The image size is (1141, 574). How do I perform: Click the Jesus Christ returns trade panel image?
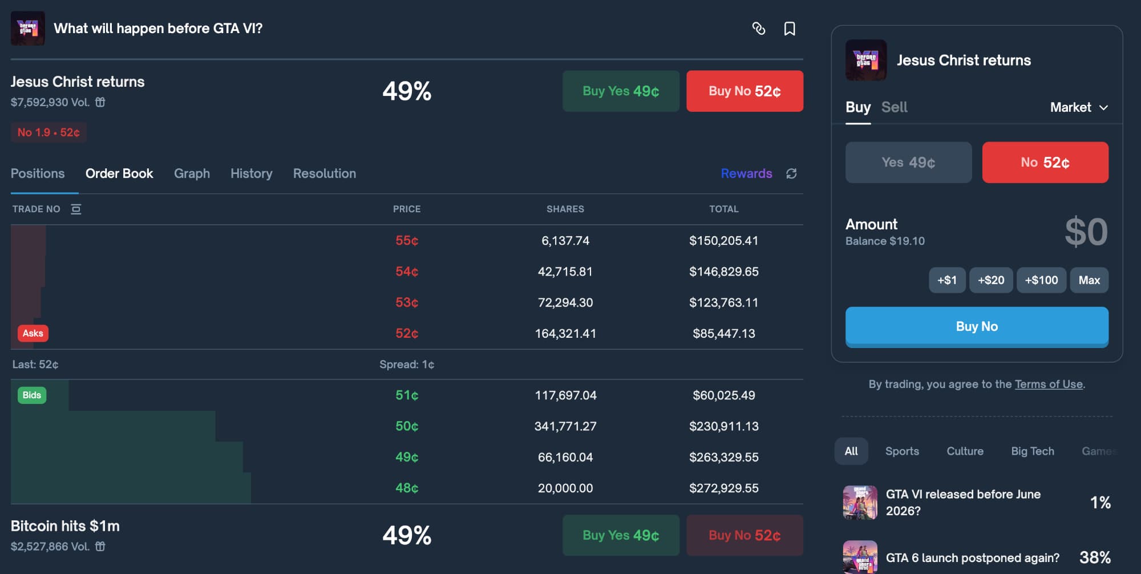(865, 60)
